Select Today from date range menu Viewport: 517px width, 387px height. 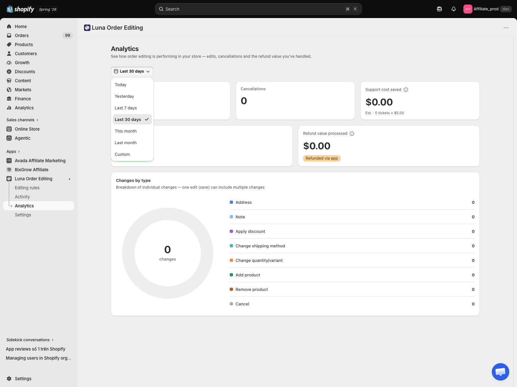(x=132, y=85)
